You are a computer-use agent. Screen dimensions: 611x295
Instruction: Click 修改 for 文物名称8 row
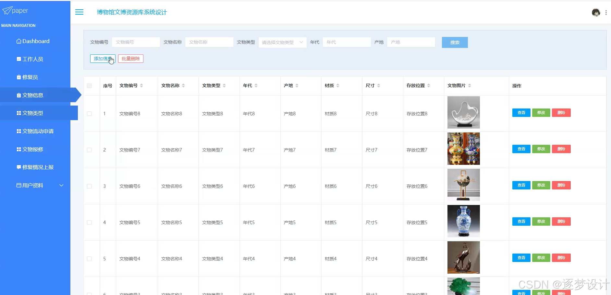coord(541,113)
